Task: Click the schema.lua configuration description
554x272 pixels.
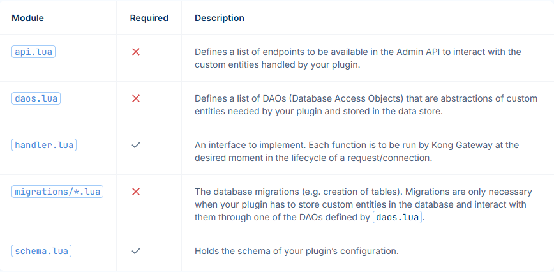Action: tap(296, 251)
